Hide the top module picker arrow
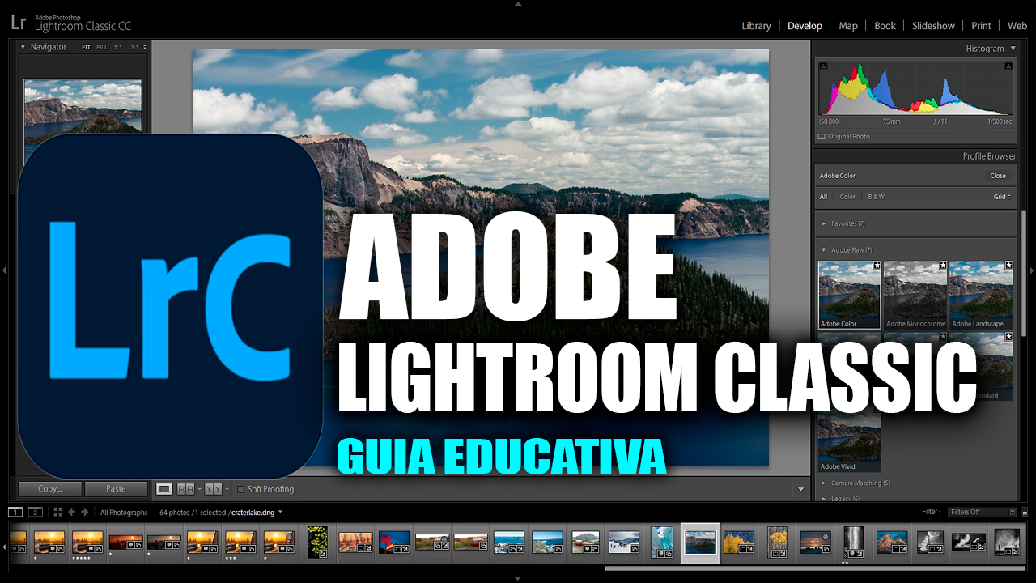 (x=518, y=4)
